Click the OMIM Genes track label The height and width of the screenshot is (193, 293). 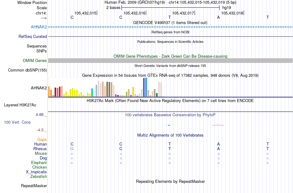[x=35, y=60]
